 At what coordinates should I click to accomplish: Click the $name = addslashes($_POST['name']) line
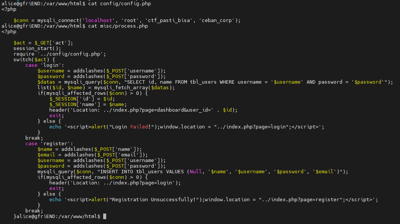click(x=90, y=149)
